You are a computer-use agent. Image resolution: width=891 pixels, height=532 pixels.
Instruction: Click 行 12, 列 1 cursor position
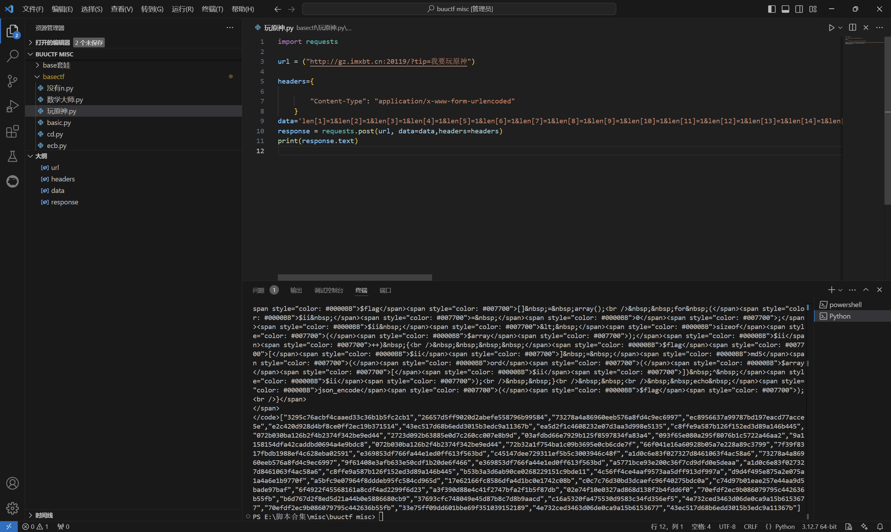tap(667, 527)
